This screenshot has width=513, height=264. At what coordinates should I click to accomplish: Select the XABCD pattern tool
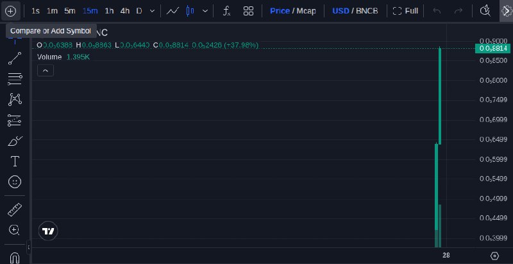tap(15, 100)
